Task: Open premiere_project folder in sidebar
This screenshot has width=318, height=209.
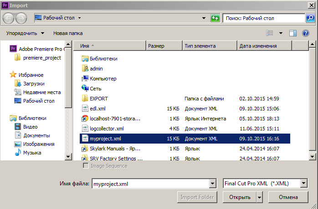Action: [38, 58]
